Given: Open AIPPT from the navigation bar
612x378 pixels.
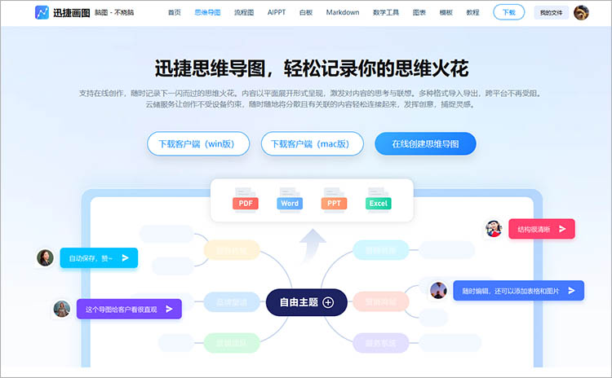Looking at the screenshot, I should (x=277, y=12).
